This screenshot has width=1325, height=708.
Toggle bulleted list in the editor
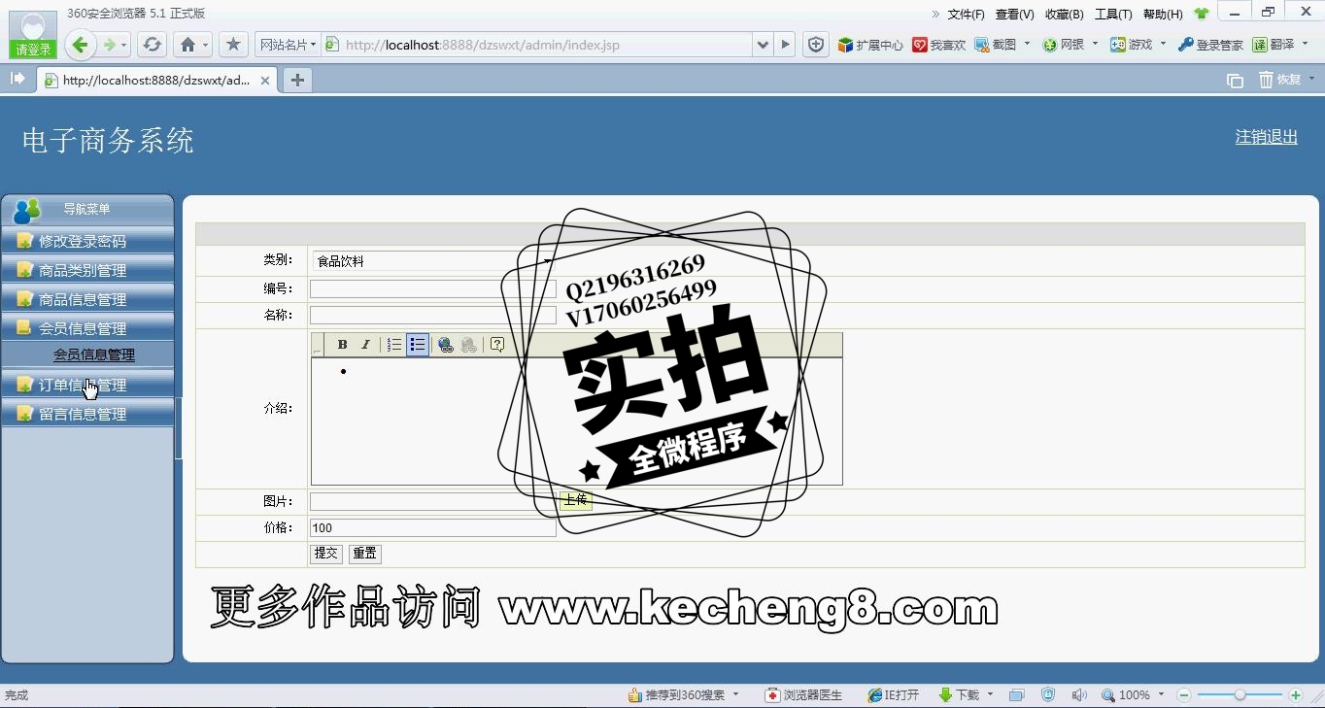pyautogui.click(x=418, y=345)
